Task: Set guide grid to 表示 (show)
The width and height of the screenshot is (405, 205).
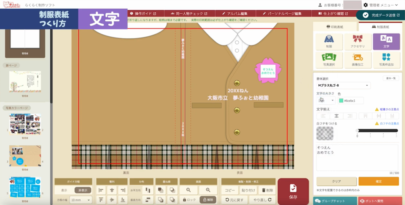Action: [x=64, y=190]
